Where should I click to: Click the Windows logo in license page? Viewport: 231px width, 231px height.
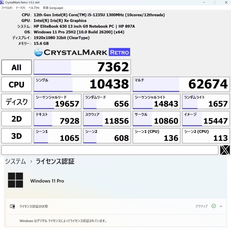[16, 180]
